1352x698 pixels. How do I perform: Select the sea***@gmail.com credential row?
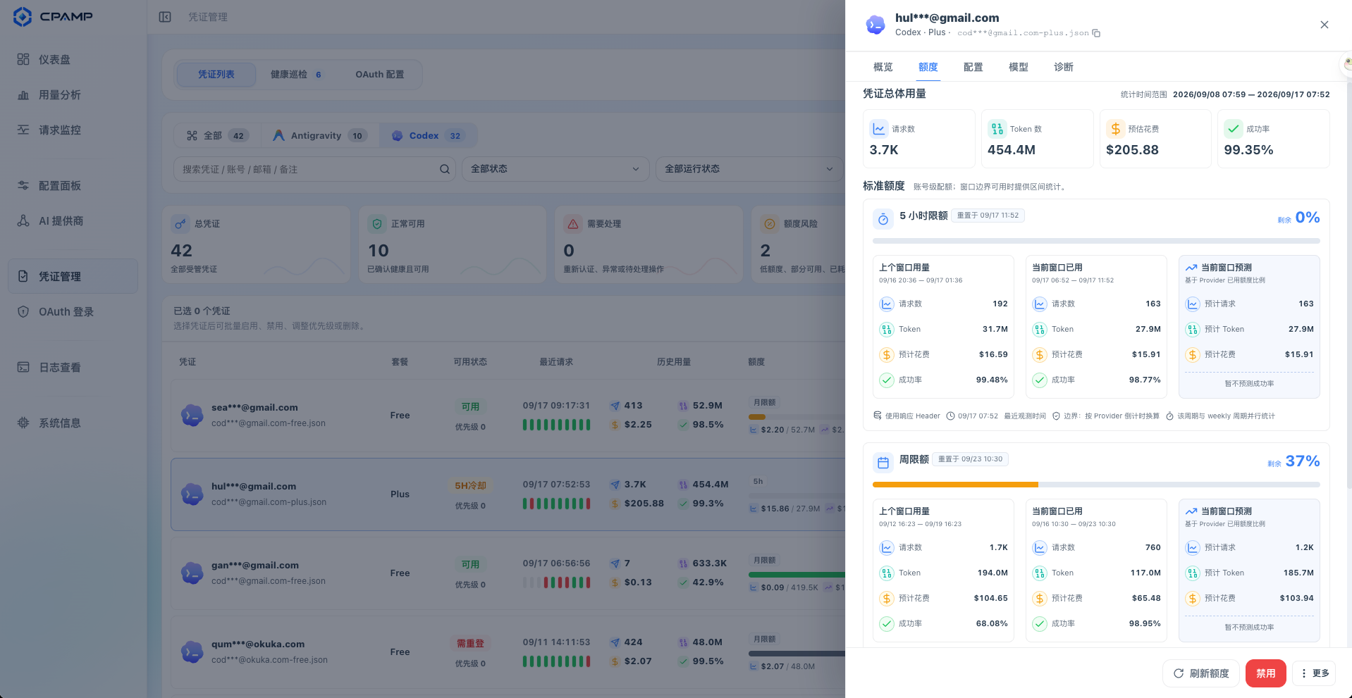[508, 416]
